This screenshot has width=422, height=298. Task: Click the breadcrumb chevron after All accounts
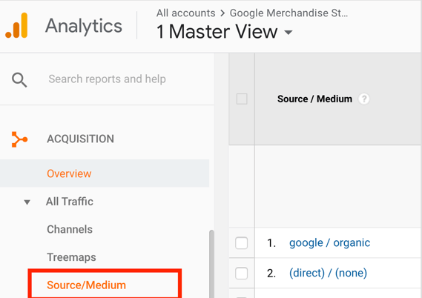click(x=222, y=13)
